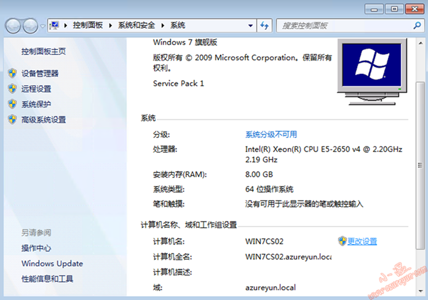Open the 控制面板 breadcrumb
Viewport: 428px width, 300px height.
click(87, 25)
